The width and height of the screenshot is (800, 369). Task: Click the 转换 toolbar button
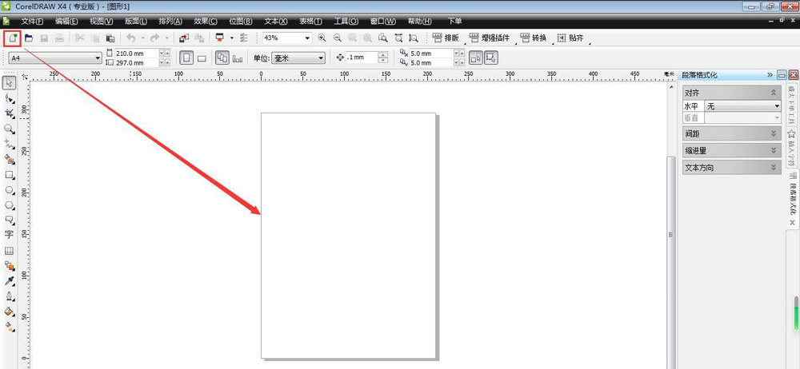pos(535,38)
